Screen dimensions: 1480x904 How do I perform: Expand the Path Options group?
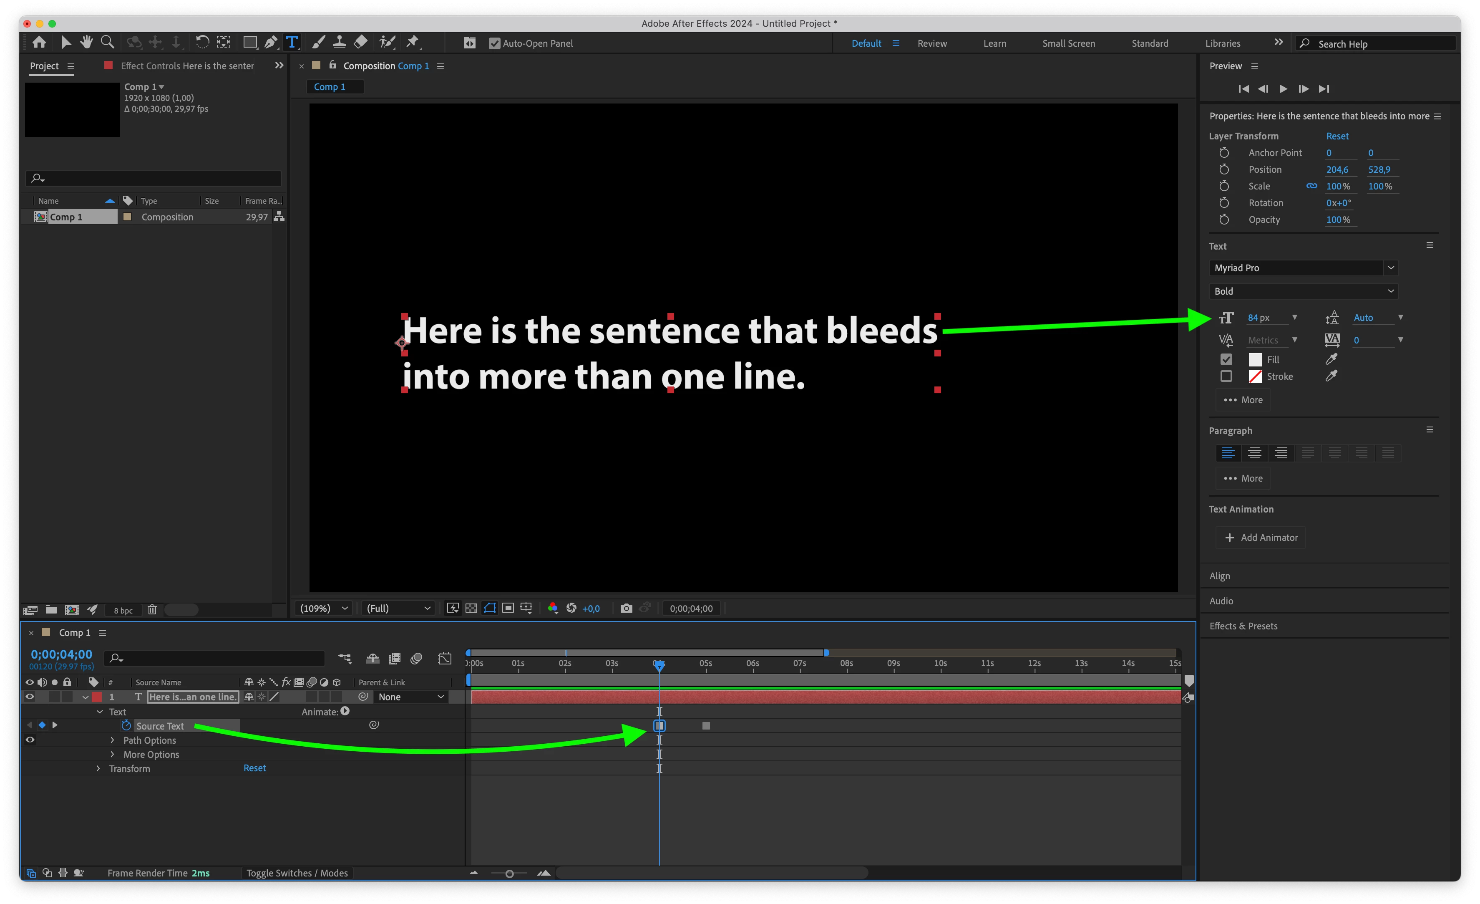(112, 740)
